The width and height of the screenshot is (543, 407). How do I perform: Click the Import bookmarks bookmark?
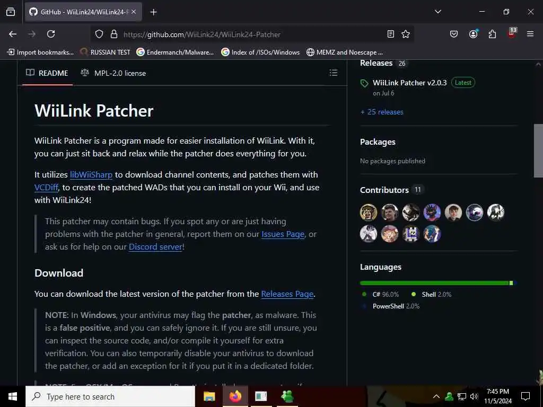[x=40, y=52]
